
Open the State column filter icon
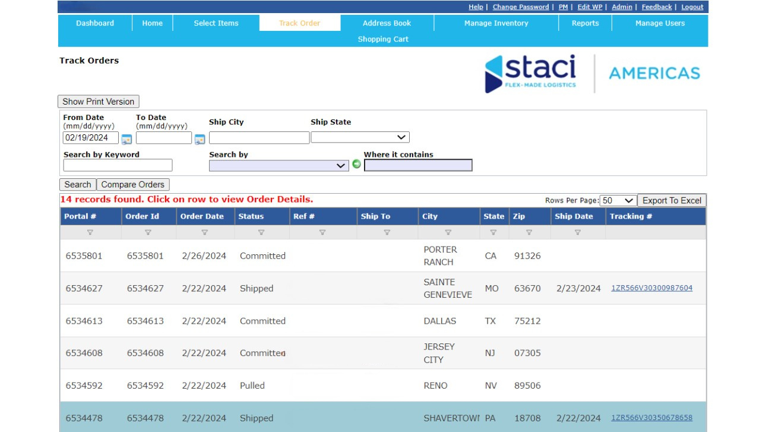pyautogui.click(x=493, y=233)
